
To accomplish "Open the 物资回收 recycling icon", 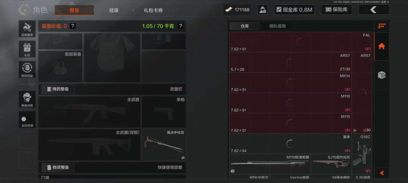I will pos(27,70).
